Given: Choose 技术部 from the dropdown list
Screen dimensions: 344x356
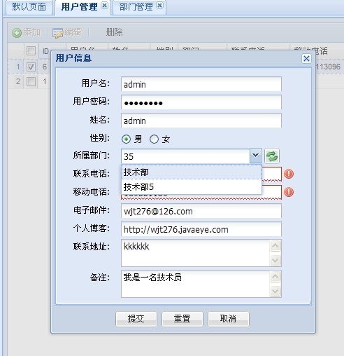Looking at the screenshot, I should (x=192, y=172).
